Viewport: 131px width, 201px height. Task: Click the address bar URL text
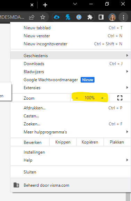[12, 17]
